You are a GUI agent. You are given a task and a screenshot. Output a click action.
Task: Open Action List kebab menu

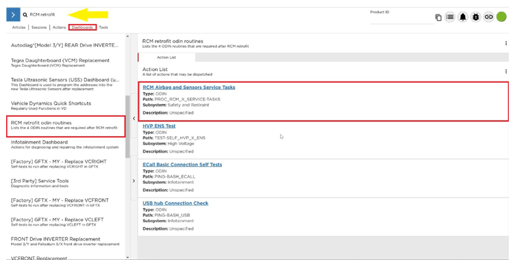(506, 71)
